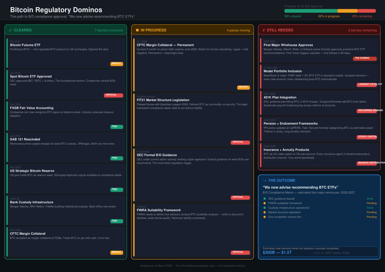385x272 pixels.
Task: Click the orange dot next to One competitor moves first
Action: 265,217
